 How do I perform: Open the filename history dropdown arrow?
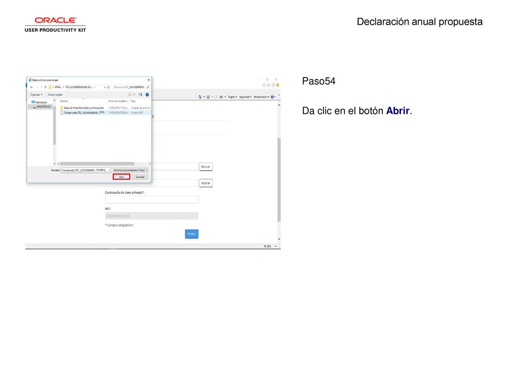pos(109,170)
